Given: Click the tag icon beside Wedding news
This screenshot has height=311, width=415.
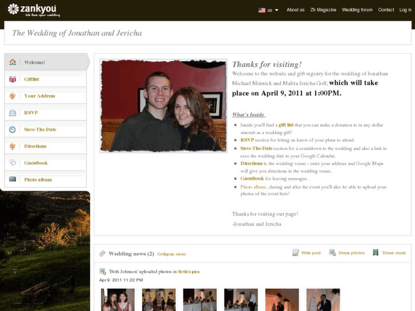Looking at the screenshot, I should pos(102,253).
